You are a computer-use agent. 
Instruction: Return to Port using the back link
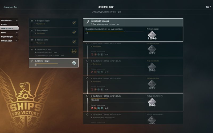[10, 7]
